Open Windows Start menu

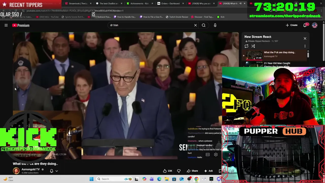click(91, 179)
